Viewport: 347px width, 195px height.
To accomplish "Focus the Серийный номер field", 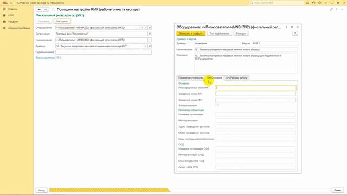I will click(104, 52).
